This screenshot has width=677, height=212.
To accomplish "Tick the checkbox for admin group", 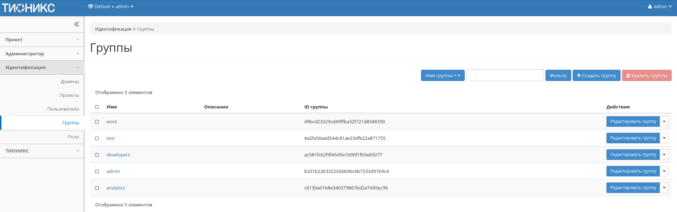I will [97, 172].
